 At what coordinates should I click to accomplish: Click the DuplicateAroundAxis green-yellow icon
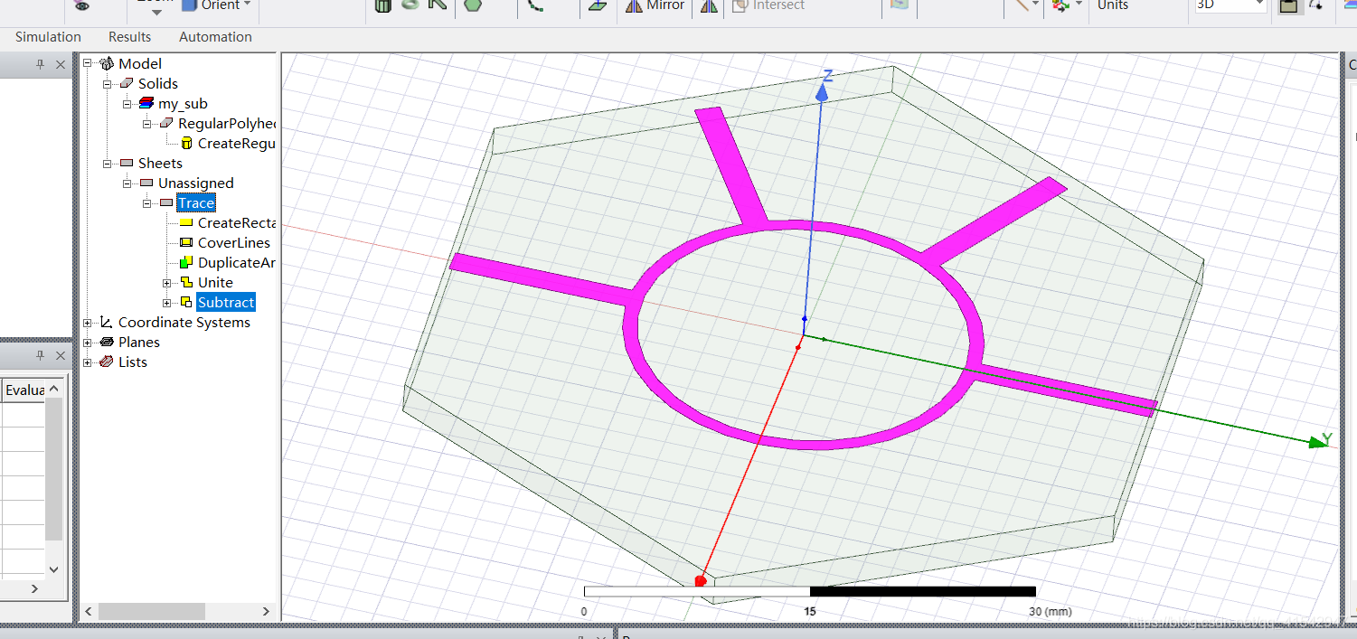click(x=186, y=262)
